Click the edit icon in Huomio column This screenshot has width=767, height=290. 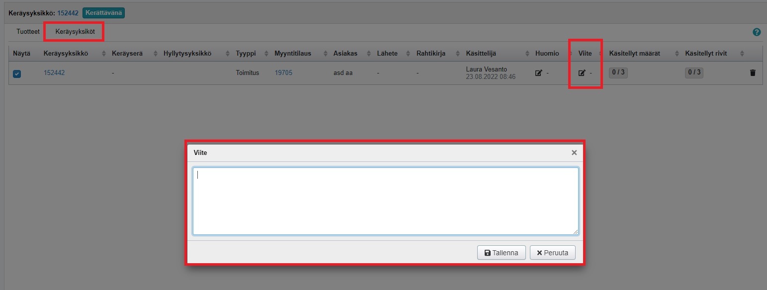click(538, 73)
